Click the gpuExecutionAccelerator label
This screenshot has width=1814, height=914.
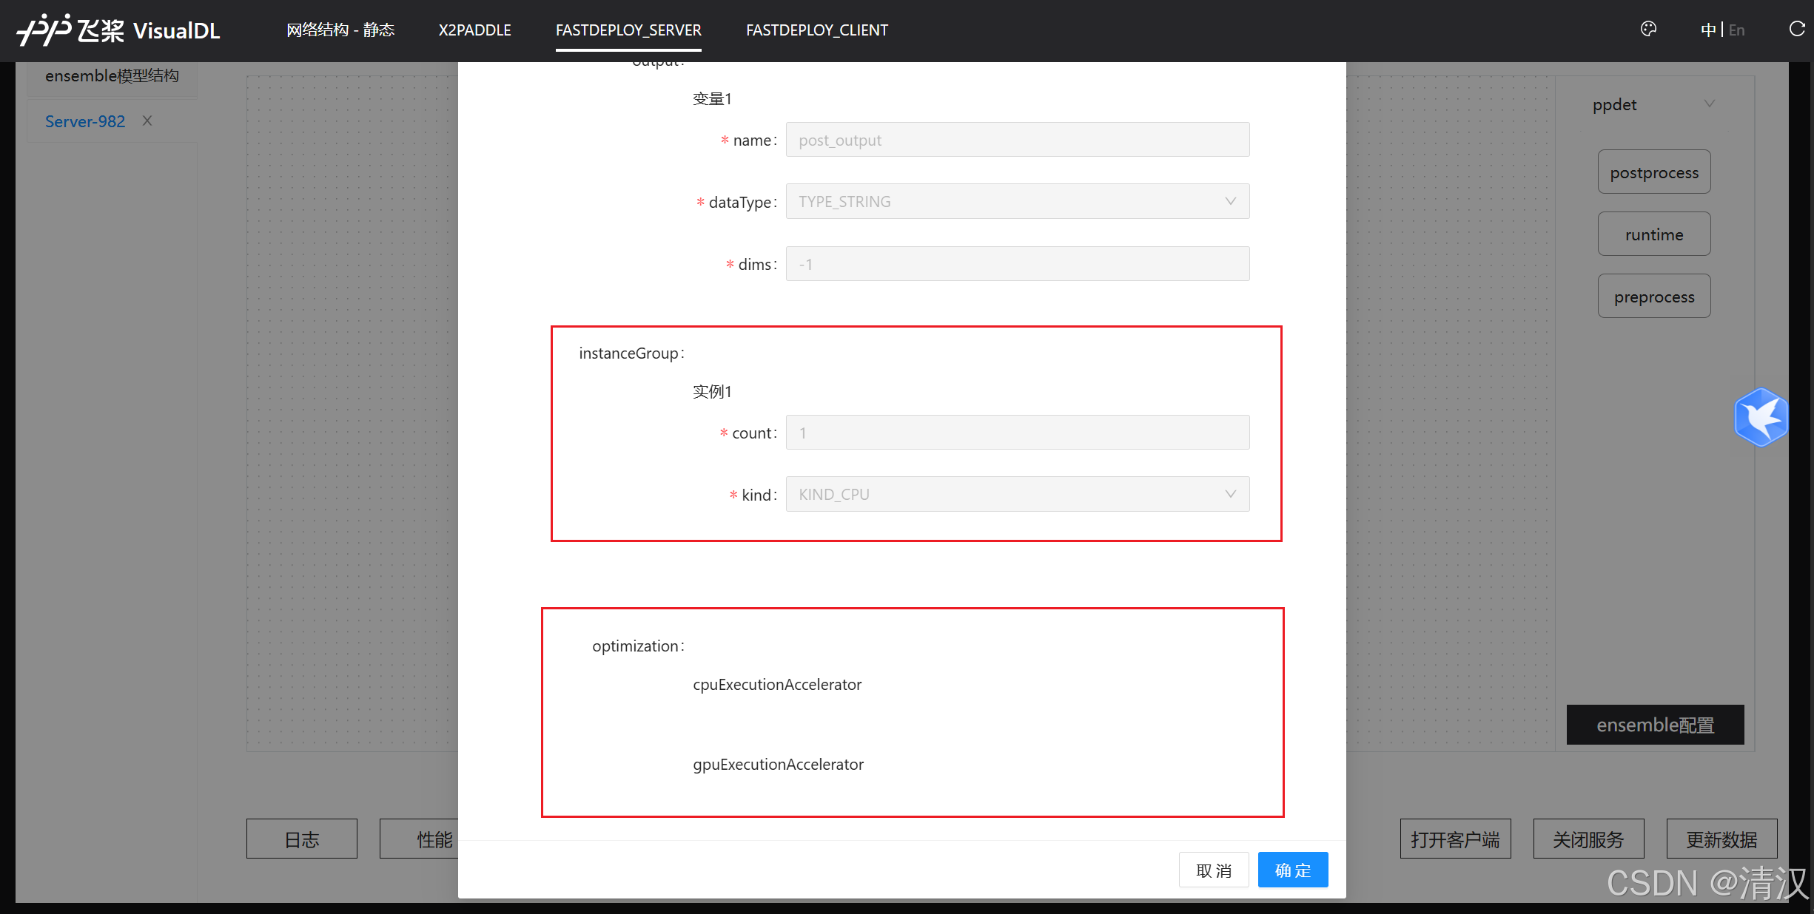click(x=779, y=765)
